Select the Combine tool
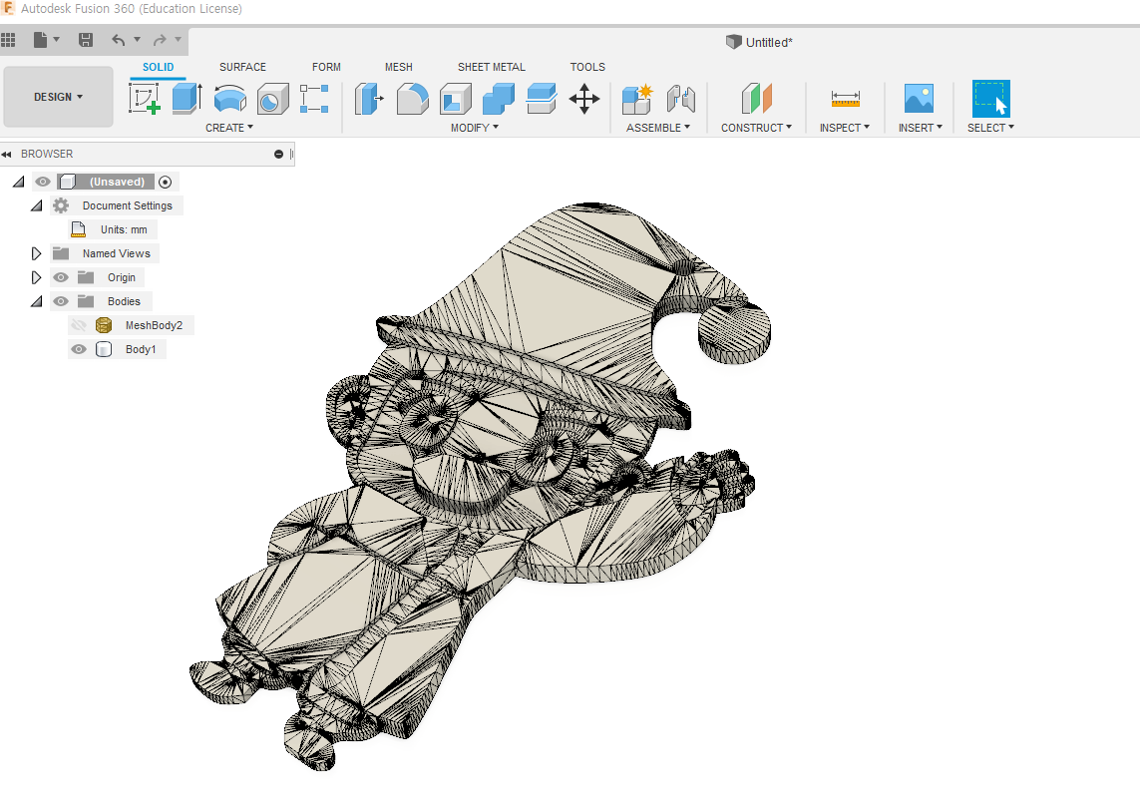 tap(499, 99)
